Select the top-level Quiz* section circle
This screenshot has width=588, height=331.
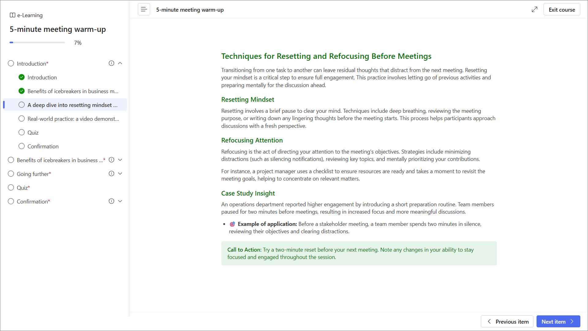[x=11, y=188]
